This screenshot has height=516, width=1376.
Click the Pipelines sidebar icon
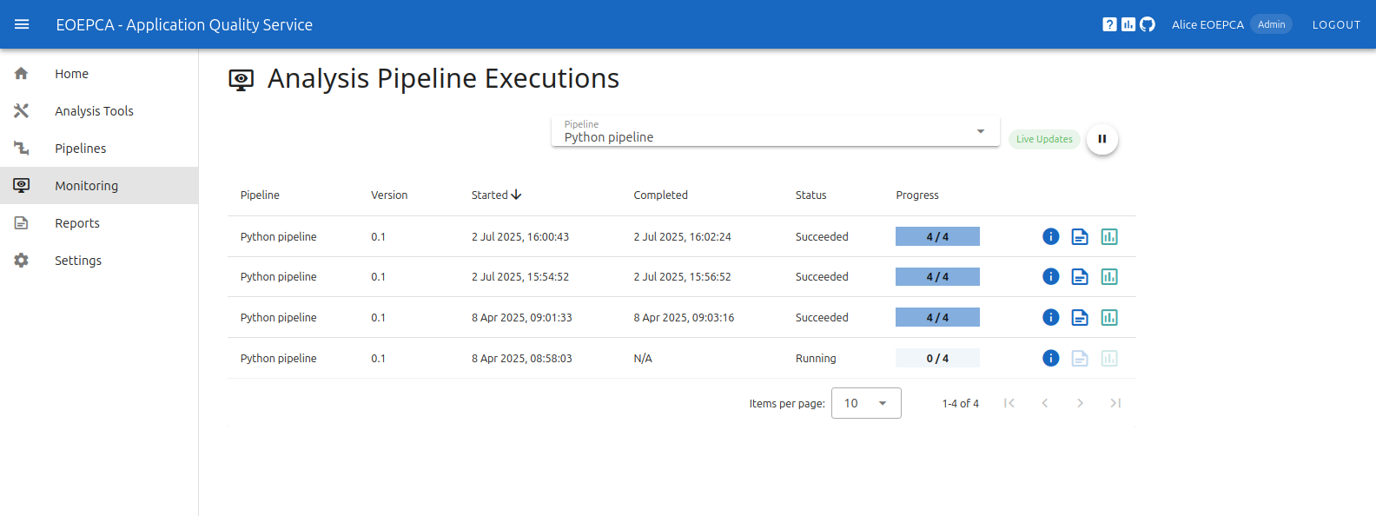pyautogui.click(x=22, y=149)
